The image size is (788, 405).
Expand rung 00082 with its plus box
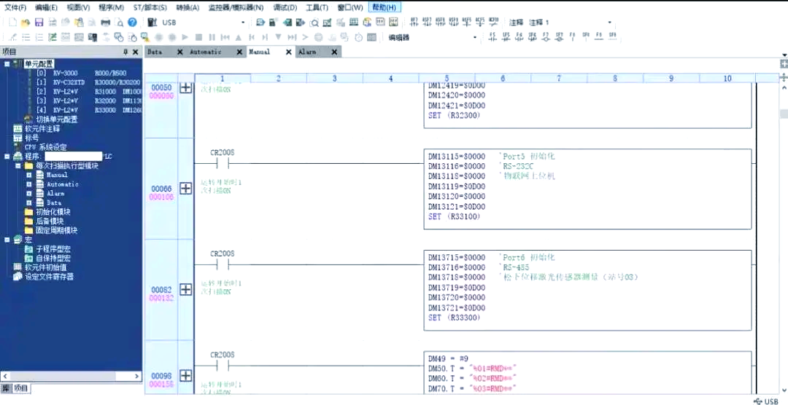tap(186, 290)
